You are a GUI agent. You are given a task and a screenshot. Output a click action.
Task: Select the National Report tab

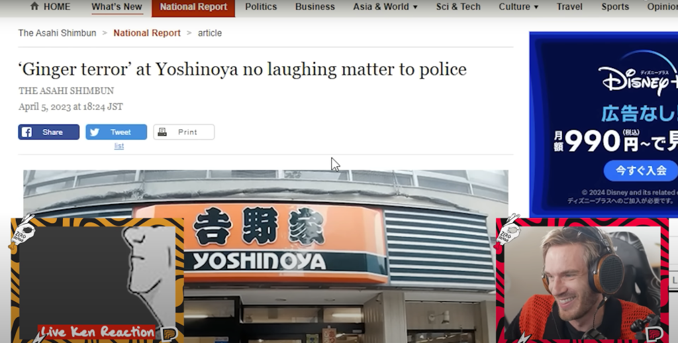tap(193, 7)
